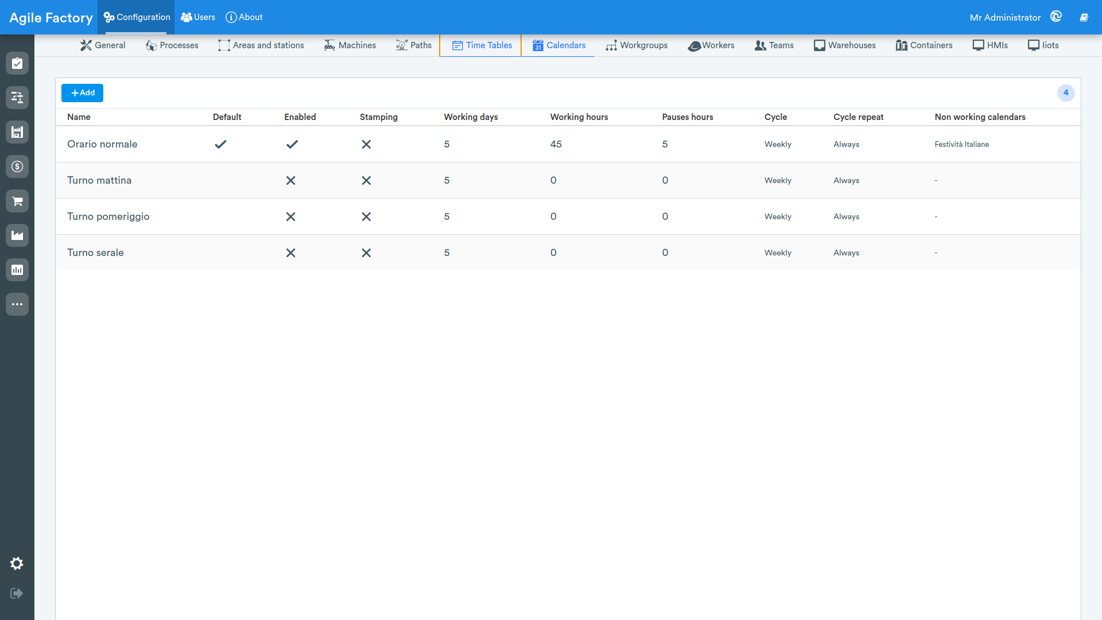Click the logout icon in sidebar
The height and width of the screenshot is (620, 1102).
coord(17,593)
